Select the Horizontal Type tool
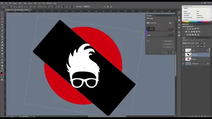The image size is (212, 119). [x=2, y=57]
